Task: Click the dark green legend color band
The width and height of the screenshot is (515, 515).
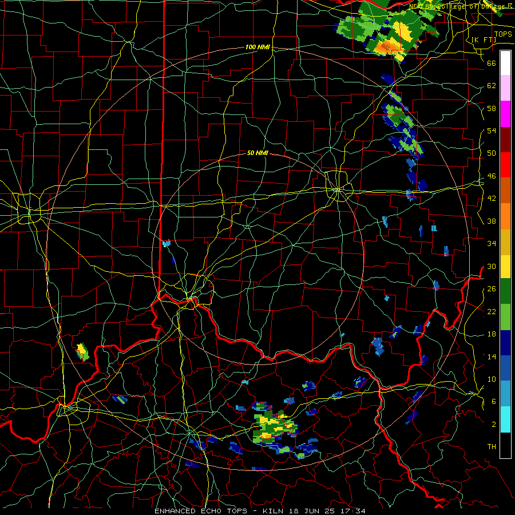Action: (505, 291)
